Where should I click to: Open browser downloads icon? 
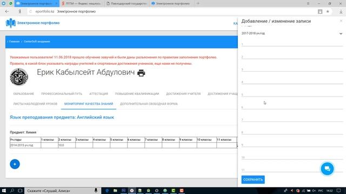pos(341,11)
